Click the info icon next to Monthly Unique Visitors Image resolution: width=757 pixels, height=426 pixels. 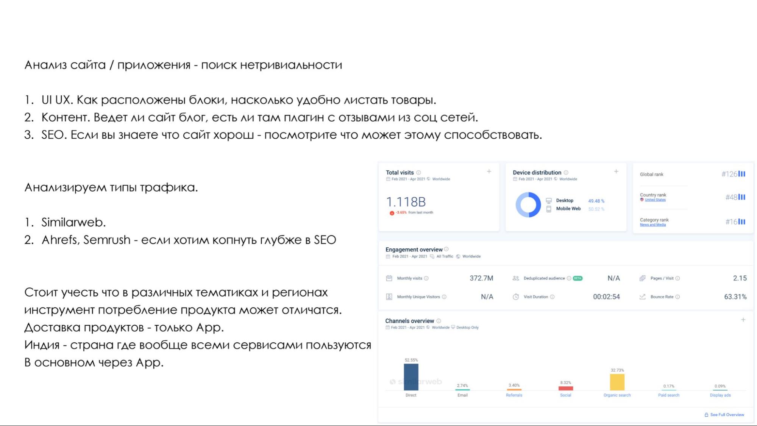pos(444,297)
